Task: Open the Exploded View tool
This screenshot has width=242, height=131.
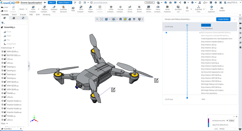Action: click(198, 9)
